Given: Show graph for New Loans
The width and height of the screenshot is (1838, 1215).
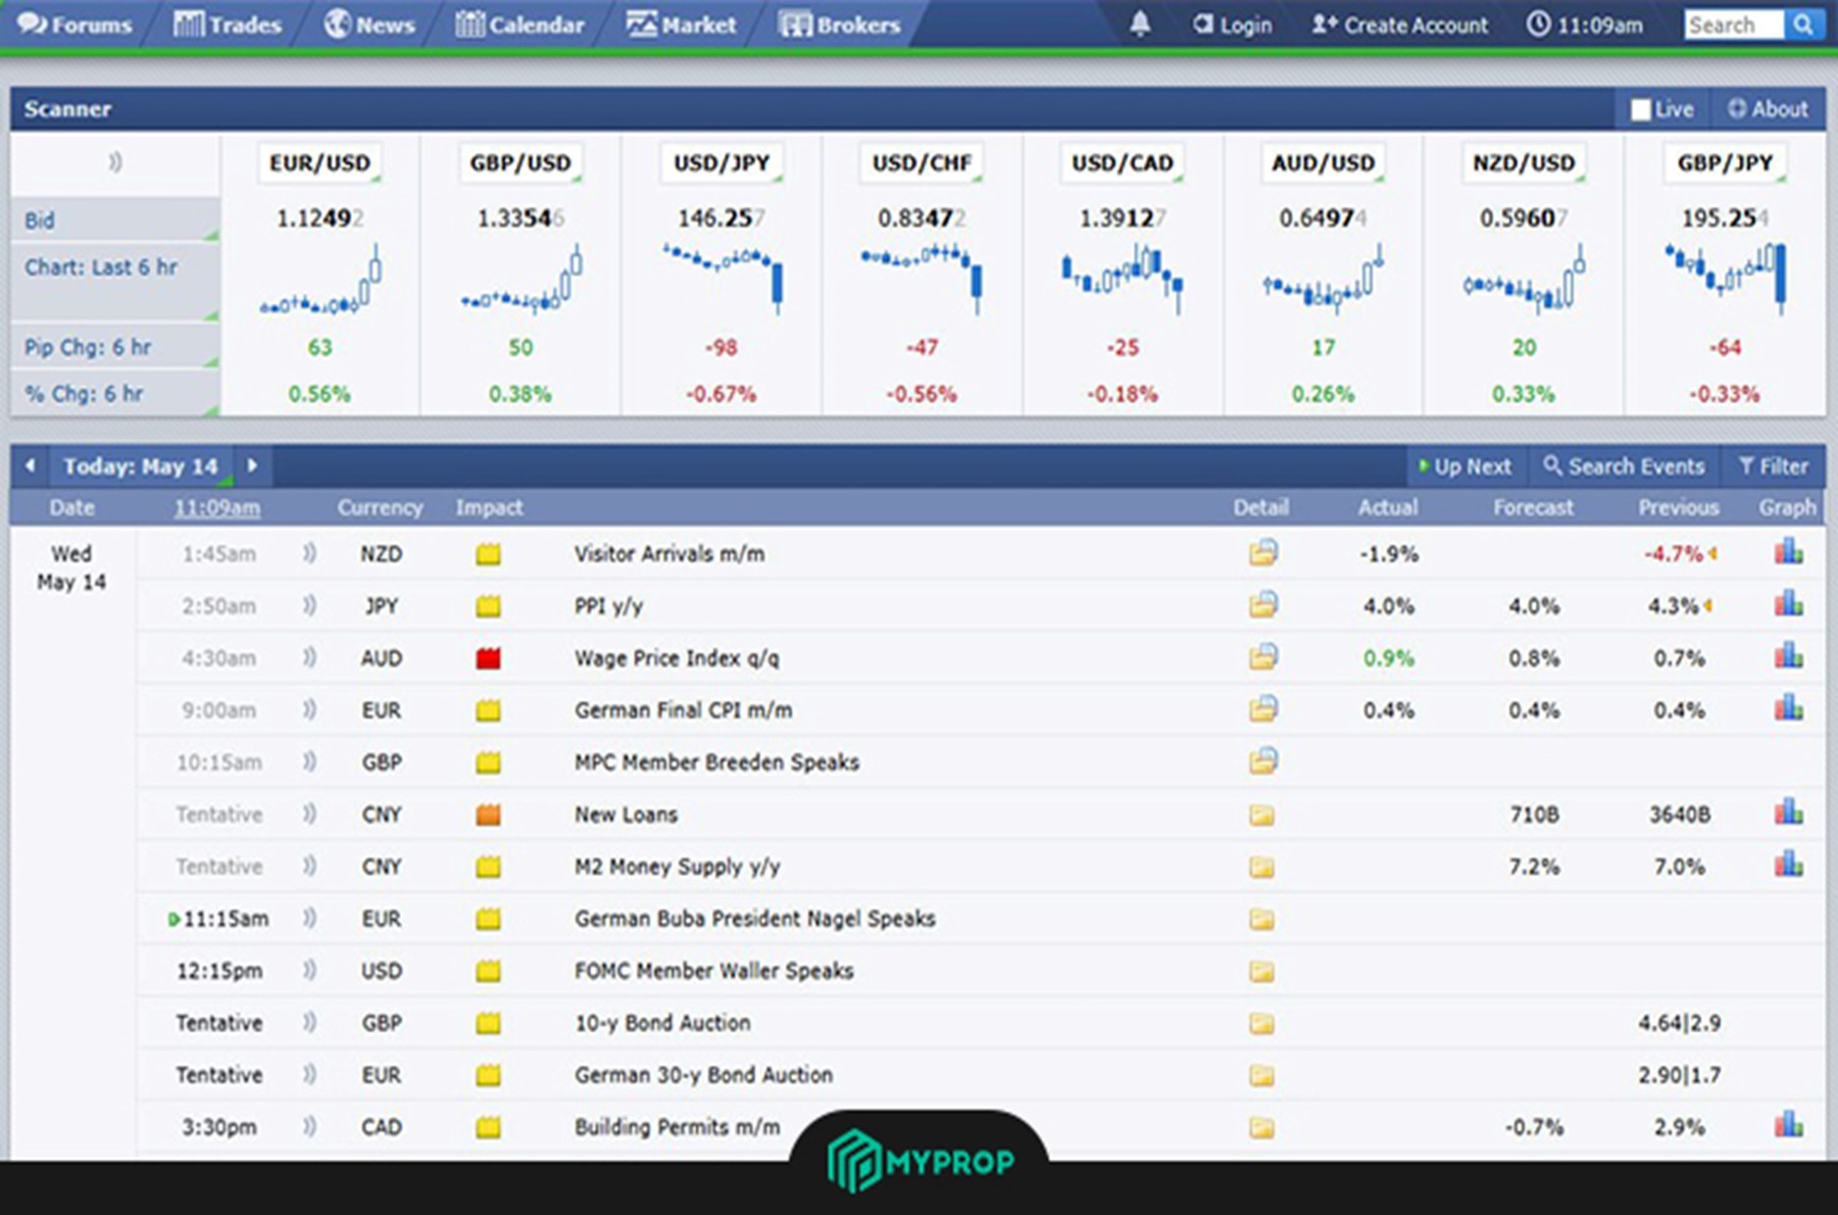Looking at the screenshot, I should tap(1788, 811).
